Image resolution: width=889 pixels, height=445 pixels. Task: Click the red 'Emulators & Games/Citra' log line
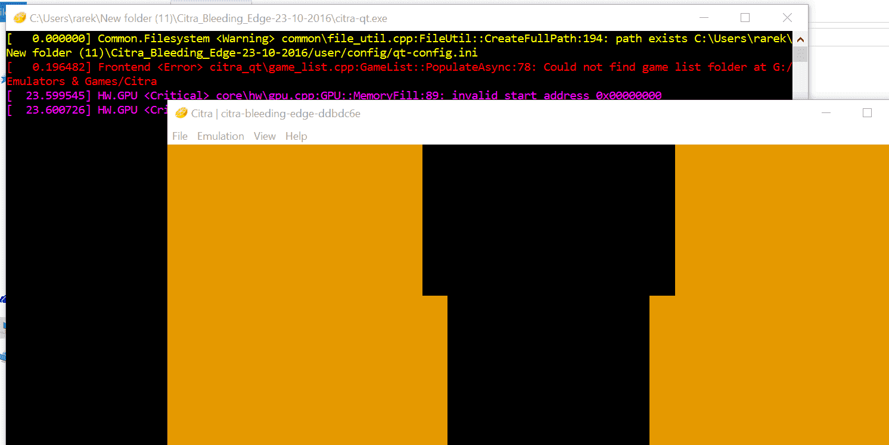(82, 82)
